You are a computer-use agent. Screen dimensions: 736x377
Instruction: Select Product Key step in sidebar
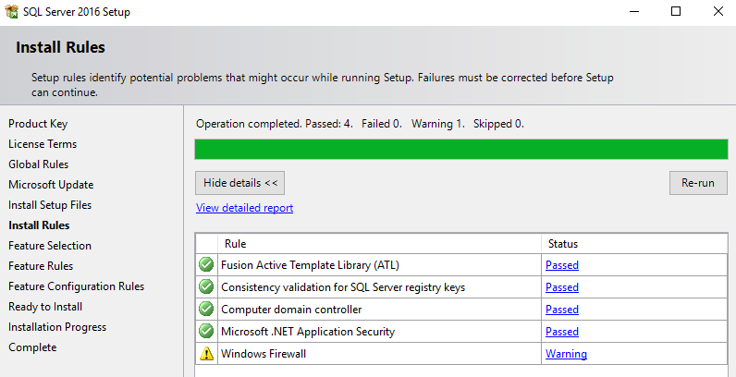[x=38, y=124]
